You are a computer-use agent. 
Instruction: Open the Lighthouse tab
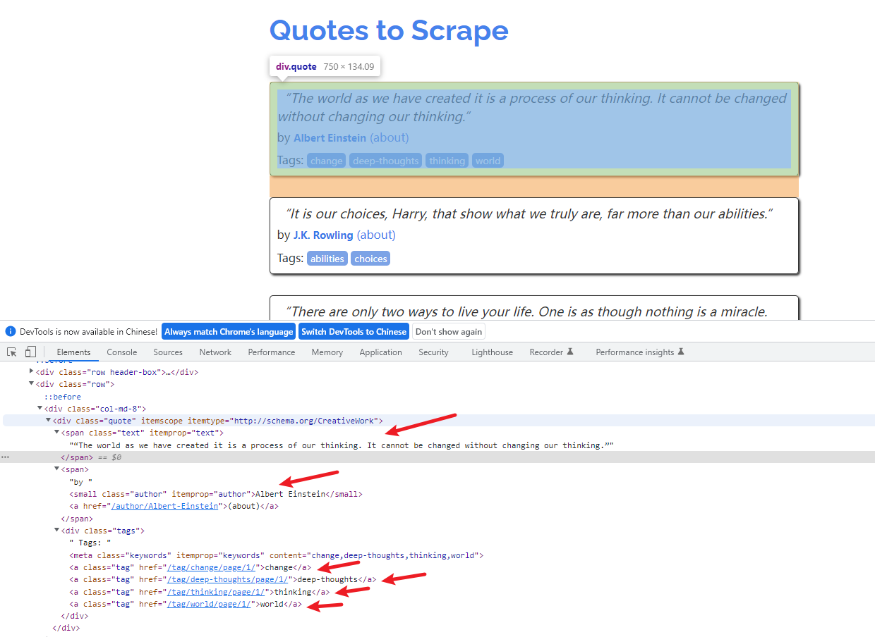[493, 352]
